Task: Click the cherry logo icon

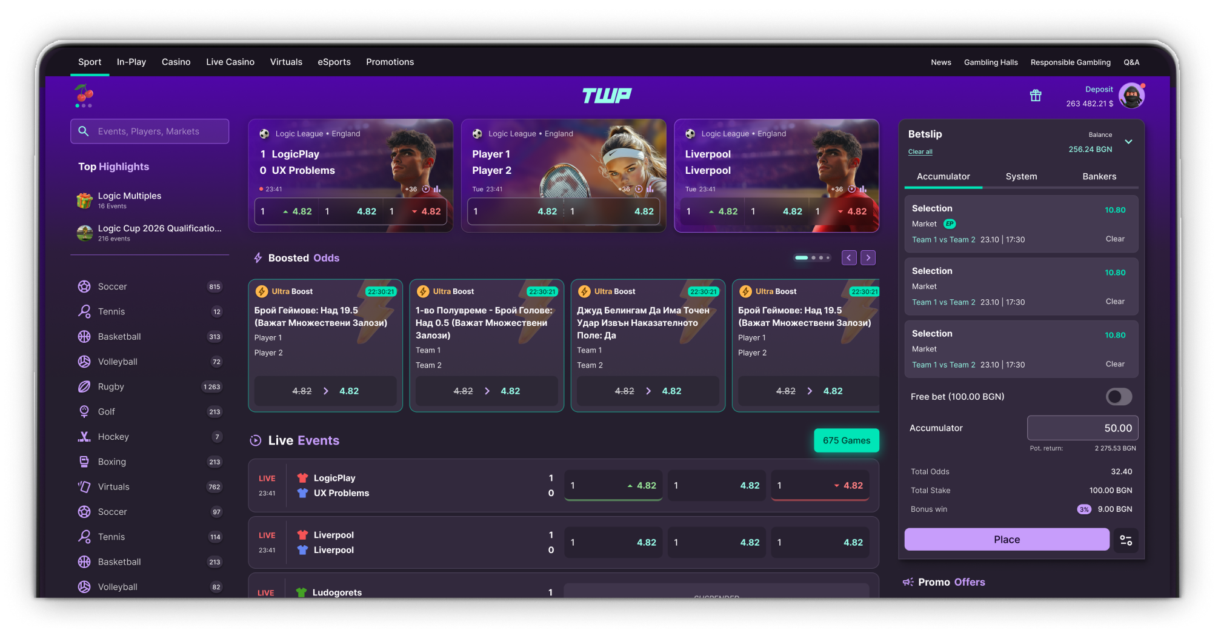Action: [x=84, y=94]
